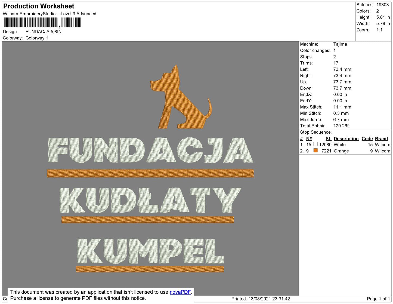Select the Orange color swatch in stop sequence

315,151
